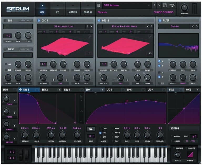Click the envelope lock icon
Image resolution: width=202 pixels, height=165 pixels.
(81, 96)
